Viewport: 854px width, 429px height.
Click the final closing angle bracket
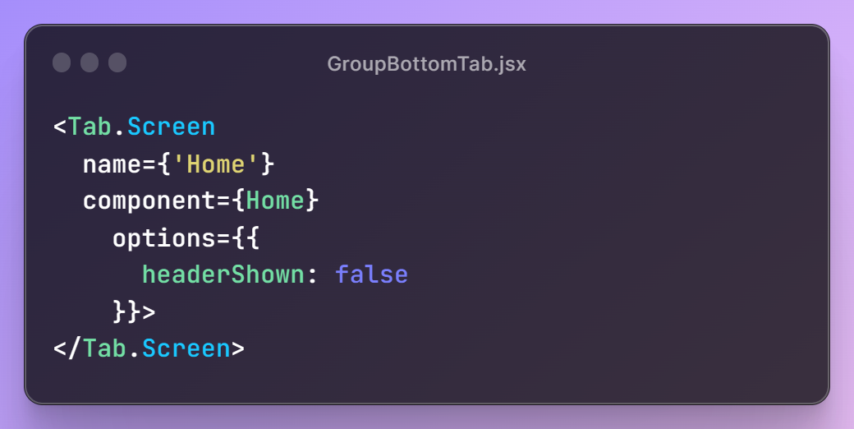pyautogui.click(x=238, y=348)
